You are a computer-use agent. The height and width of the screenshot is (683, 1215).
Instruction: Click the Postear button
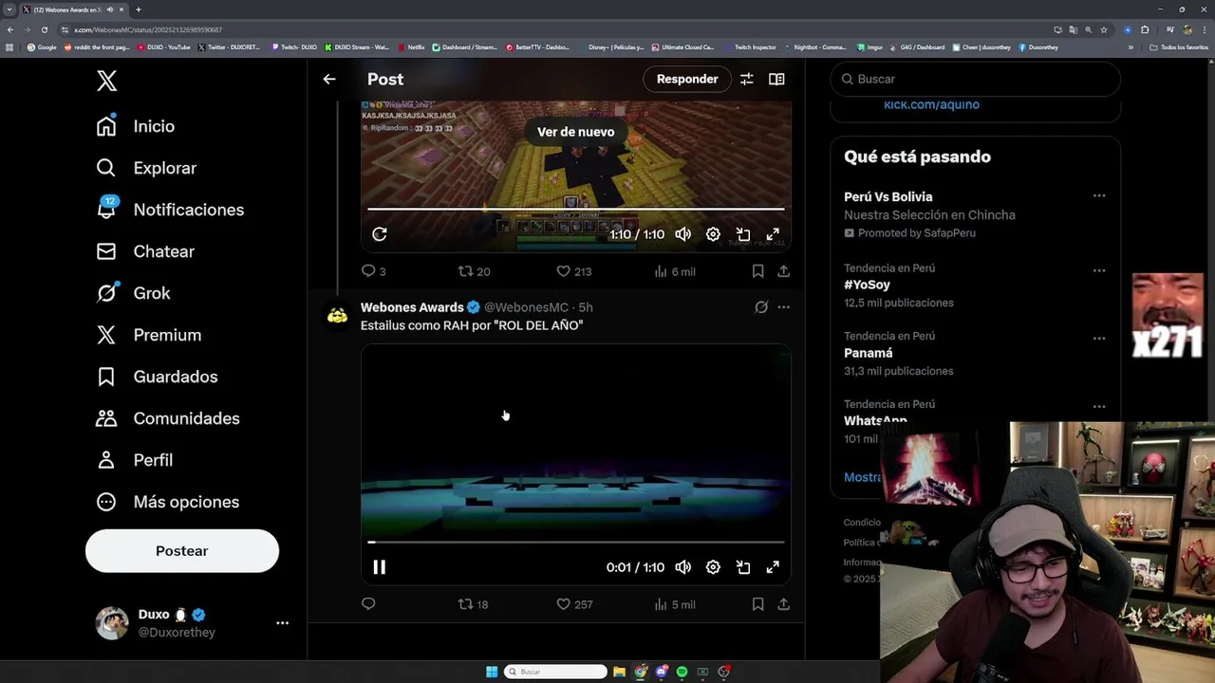tap(182, 551)
